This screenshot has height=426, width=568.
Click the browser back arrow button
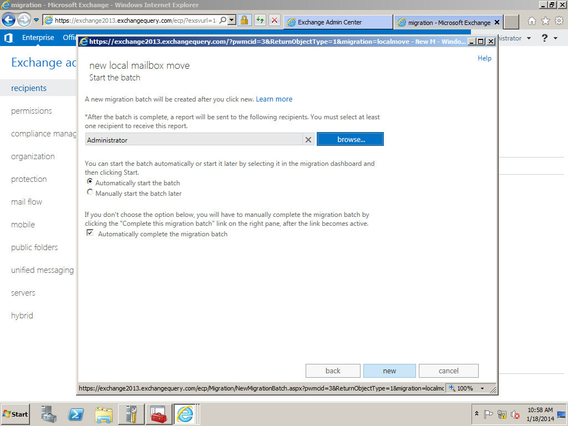8,21
